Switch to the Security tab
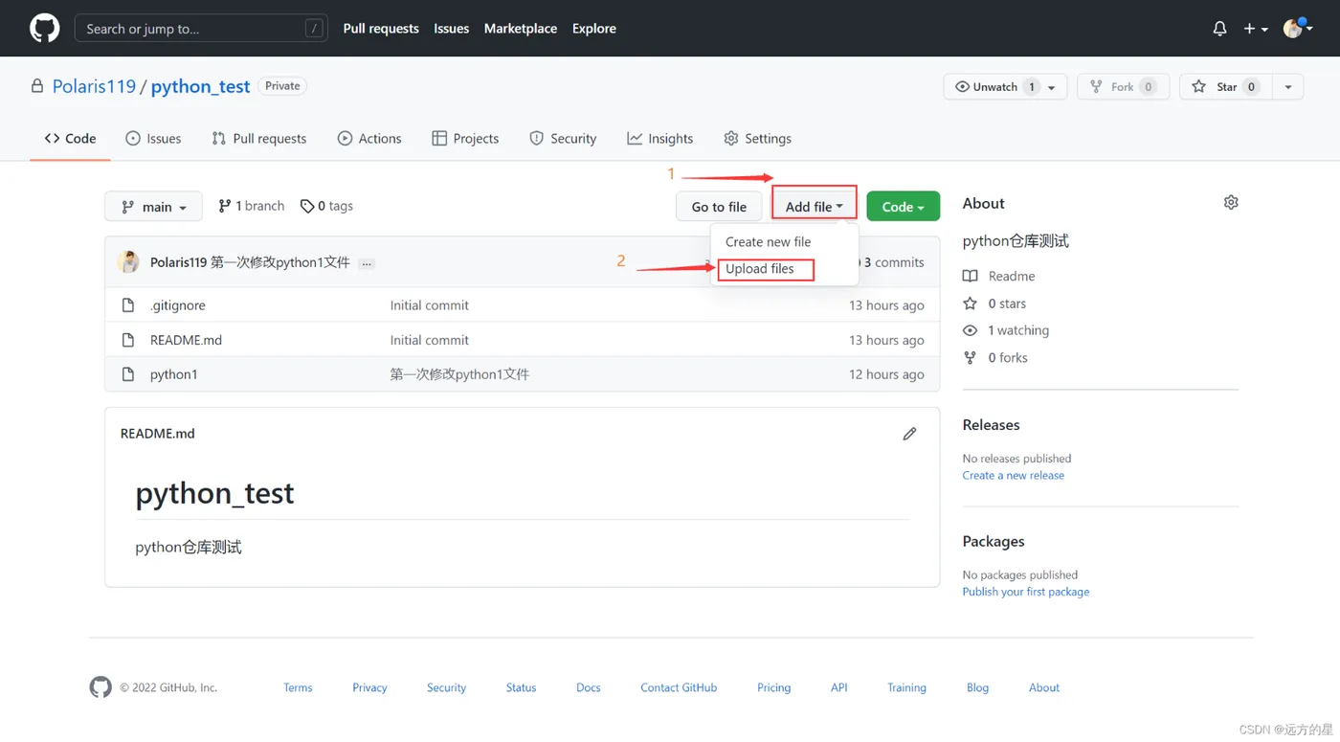Screen dimensions: 1340x742 (563, 139)
